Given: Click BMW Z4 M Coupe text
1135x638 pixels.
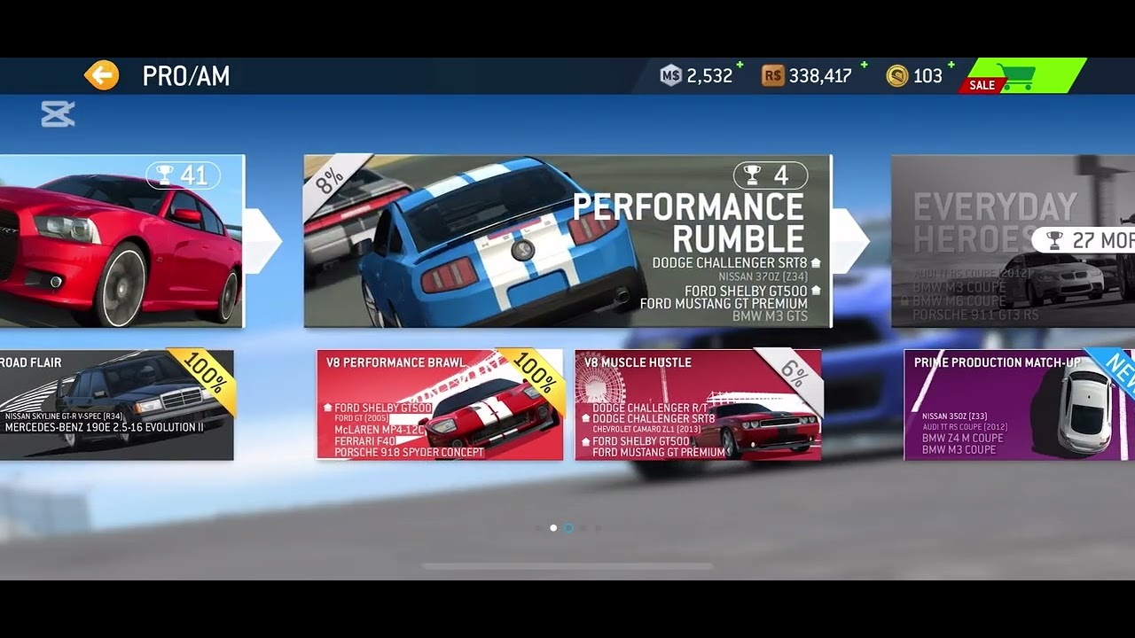Looking at the screenshot, I should pos(962,439).
